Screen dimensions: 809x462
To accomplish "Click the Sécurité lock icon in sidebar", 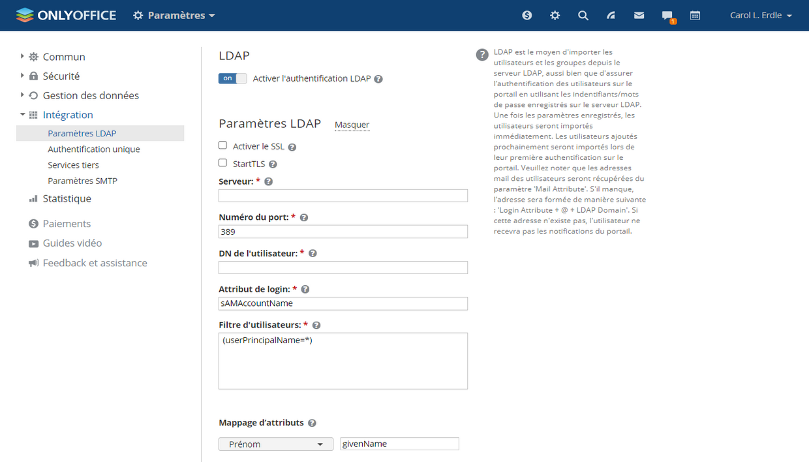I will [34, 76].
